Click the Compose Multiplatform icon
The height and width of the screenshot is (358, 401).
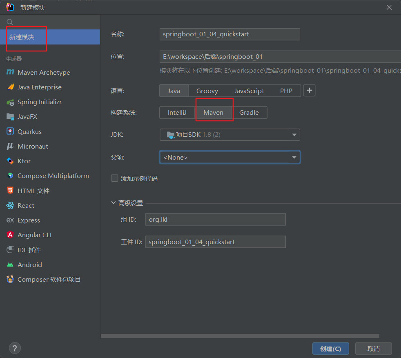point(10,176)
